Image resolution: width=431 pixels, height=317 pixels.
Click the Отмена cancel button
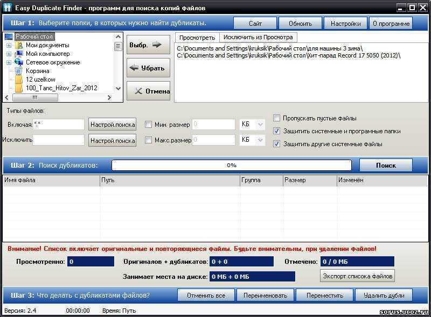coord(149,91)
